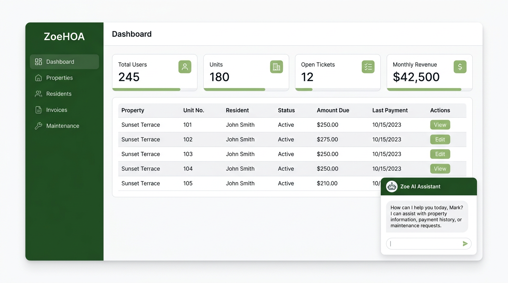This screenshot has height=283, width=508.
Task: Click the Zoe AI Assistant robot avatar
Action: [x=392, y=186]
